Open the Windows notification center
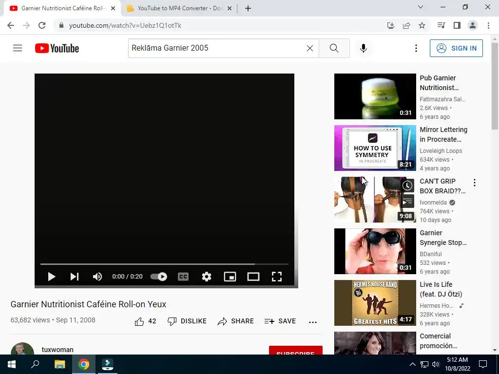Image resolution: width=499 pixels, height=374 pixels. [x=483, y=364]
